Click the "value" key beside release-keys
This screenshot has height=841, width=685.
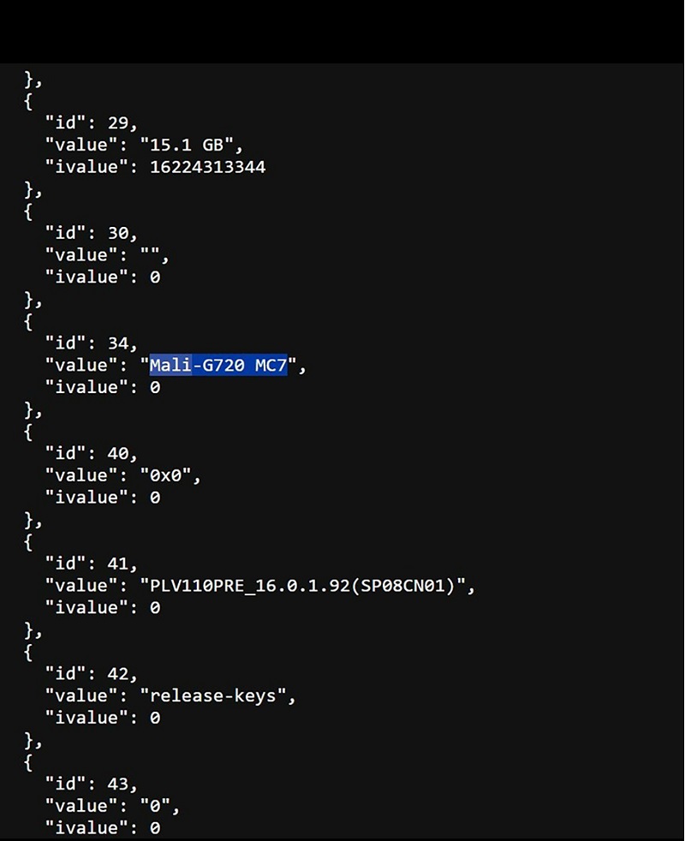[83, 696]
